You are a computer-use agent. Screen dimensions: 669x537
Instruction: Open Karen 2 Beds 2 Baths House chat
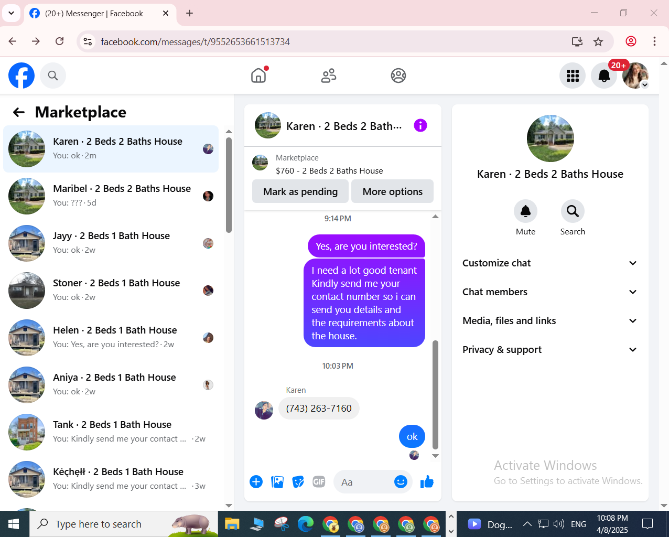pos(111,149)
